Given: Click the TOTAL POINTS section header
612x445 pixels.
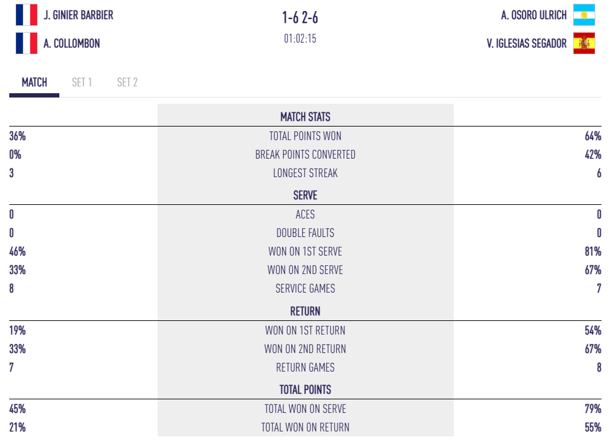Looking at the screenshot, I should (x=305, y=389).
